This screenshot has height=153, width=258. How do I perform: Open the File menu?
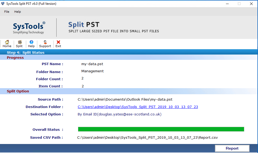click(7, 12)
